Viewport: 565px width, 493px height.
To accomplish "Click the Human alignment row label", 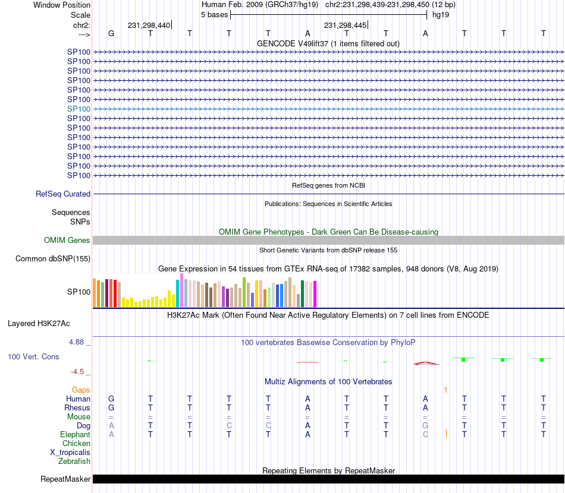I will tap(78, 399).
